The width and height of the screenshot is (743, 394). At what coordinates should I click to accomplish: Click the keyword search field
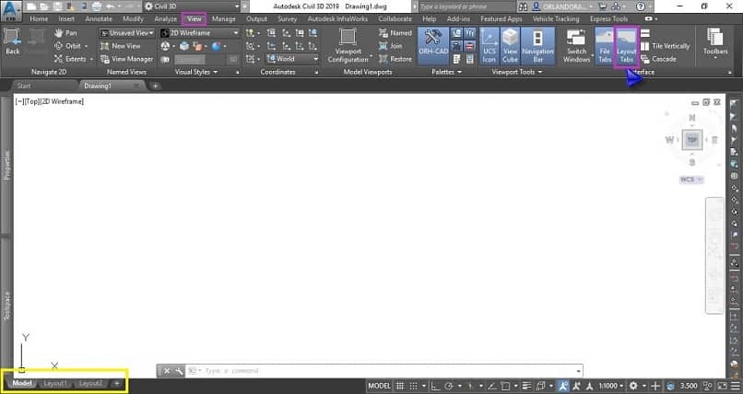466,6
